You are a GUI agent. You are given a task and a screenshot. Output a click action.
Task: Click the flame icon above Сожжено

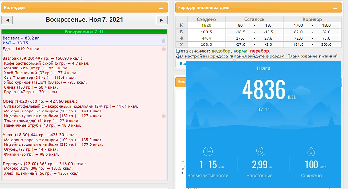(x=311, y=152)
